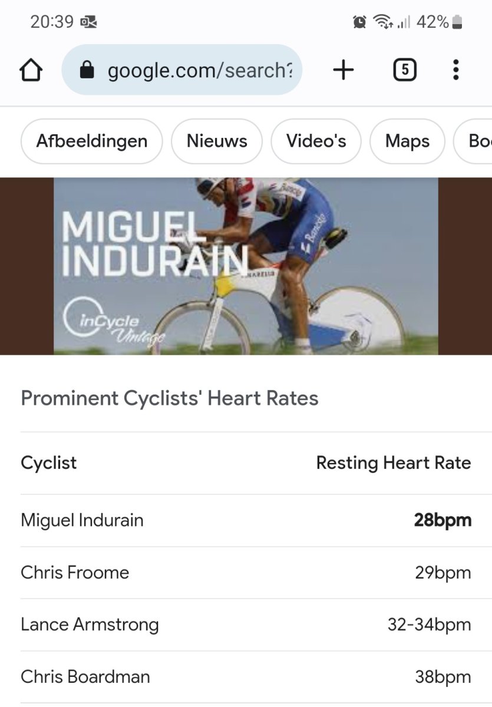492x707 pixels.
Task: Open a new tab with plus icon
Action: tap(344, 71)
